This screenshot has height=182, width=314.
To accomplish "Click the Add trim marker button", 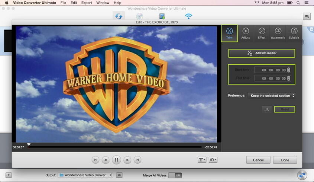I will point(262,53).
